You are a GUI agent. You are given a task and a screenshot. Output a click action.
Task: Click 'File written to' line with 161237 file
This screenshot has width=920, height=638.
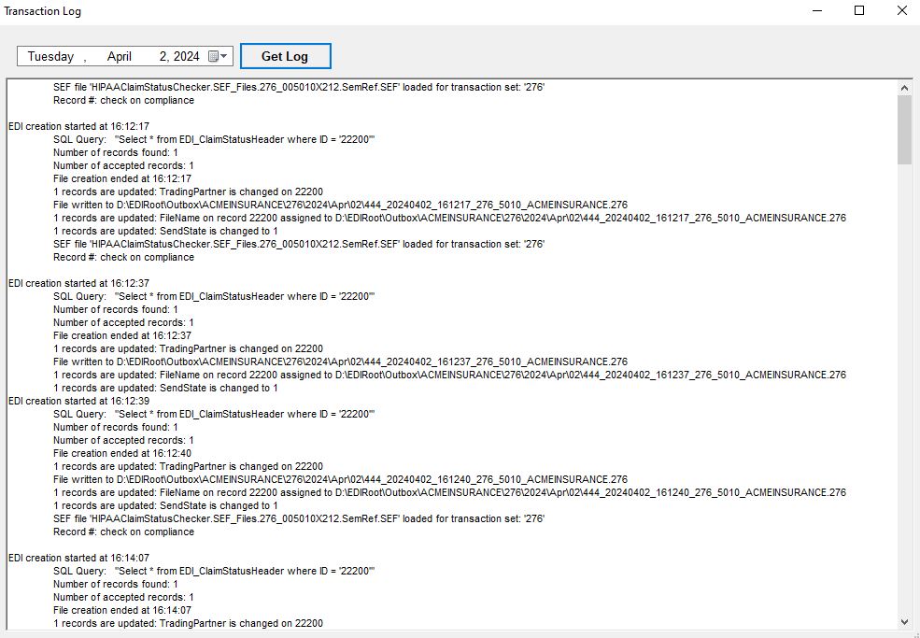click(x=340, y=362)
